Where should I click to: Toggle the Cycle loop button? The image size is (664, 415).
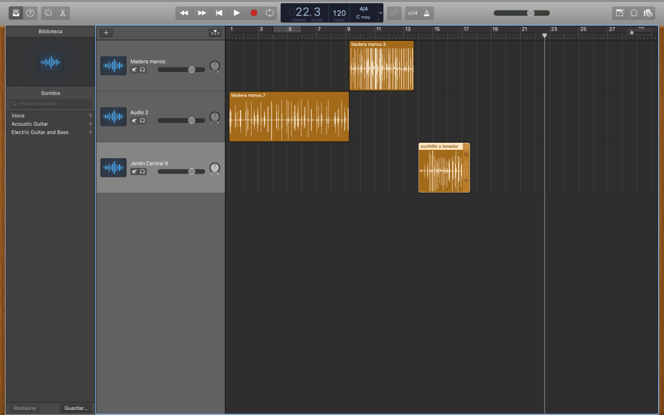270,13
